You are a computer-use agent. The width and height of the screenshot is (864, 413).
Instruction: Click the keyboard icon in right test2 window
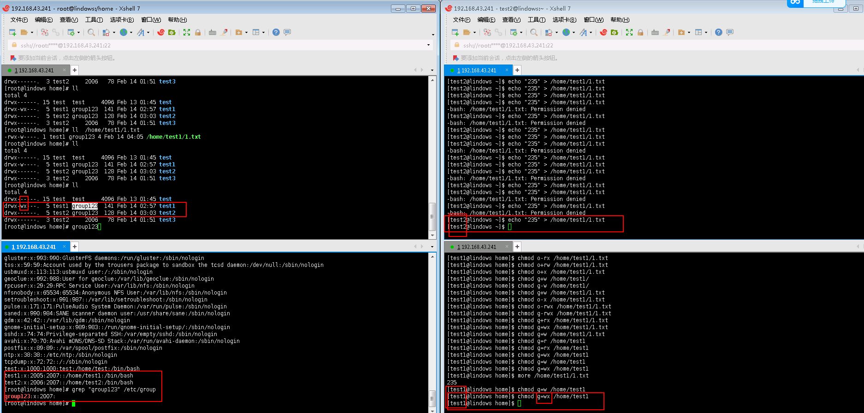[655, 32]
